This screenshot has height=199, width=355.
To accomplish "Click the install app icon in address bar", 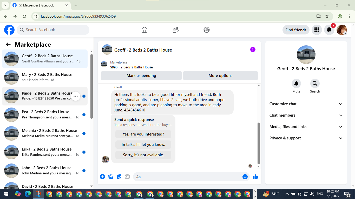I will [x=319, y=16].
